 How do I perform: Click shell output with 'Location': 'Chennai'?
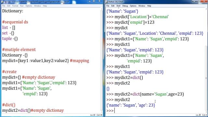(x=155, y=33)
